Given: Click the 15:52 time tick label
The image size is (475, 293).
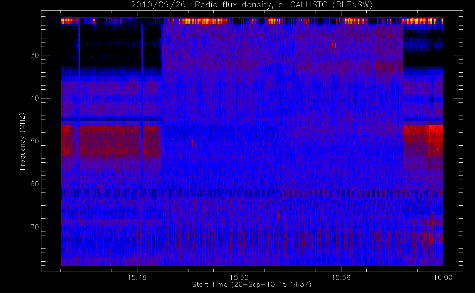Looking at the screenshot, I should tap(239, 277).
